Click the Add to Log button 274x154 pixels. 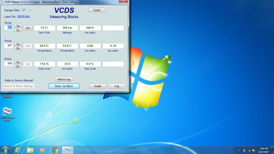[64, 79]
